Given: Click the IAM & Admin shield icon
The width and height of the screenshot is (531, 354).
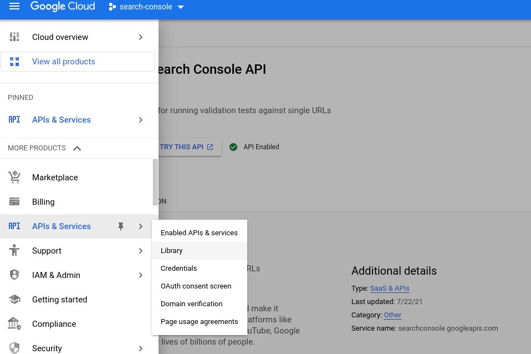Looking at the screenshot, I should coord(14,275).
